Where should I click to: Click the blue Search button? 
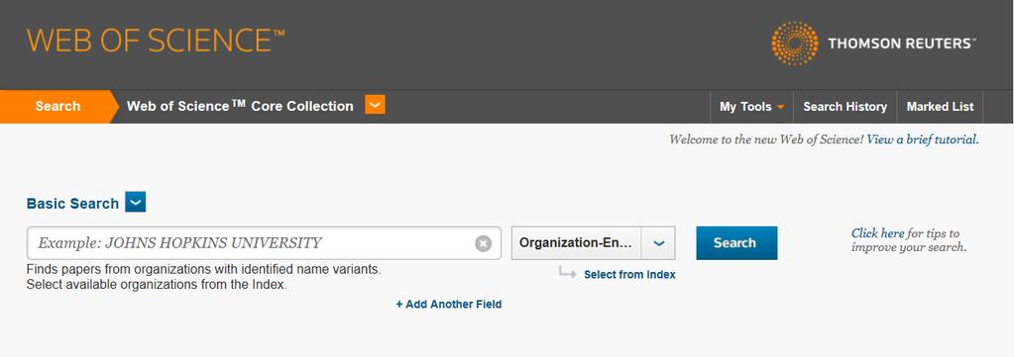pos(736,242)
